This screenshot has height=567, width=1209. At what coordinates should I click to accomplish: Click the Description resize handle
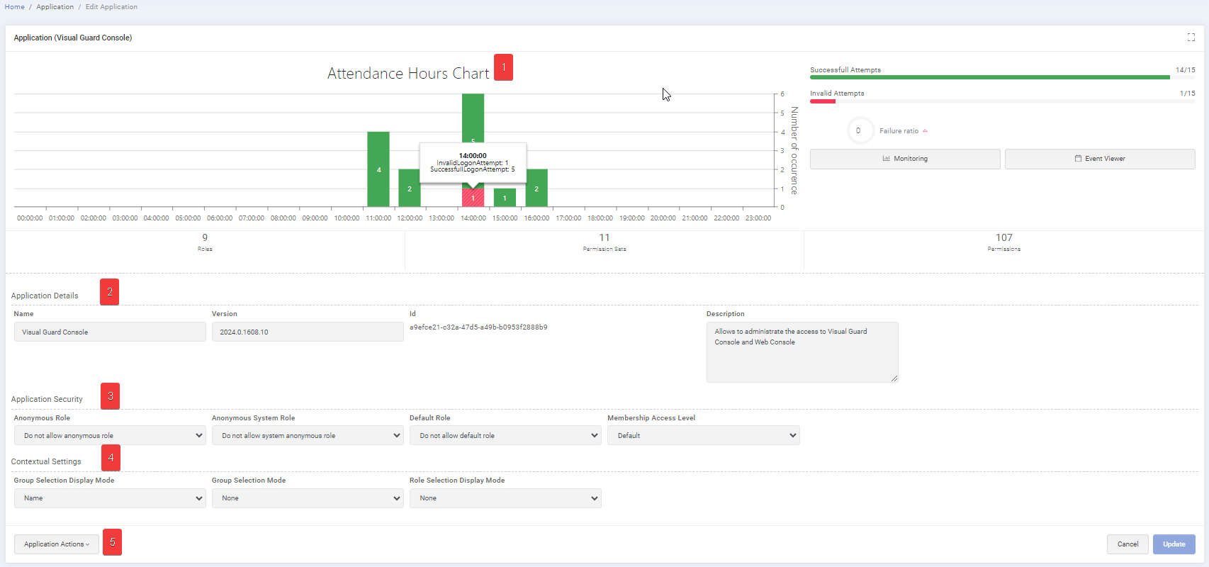click(894, 378)
